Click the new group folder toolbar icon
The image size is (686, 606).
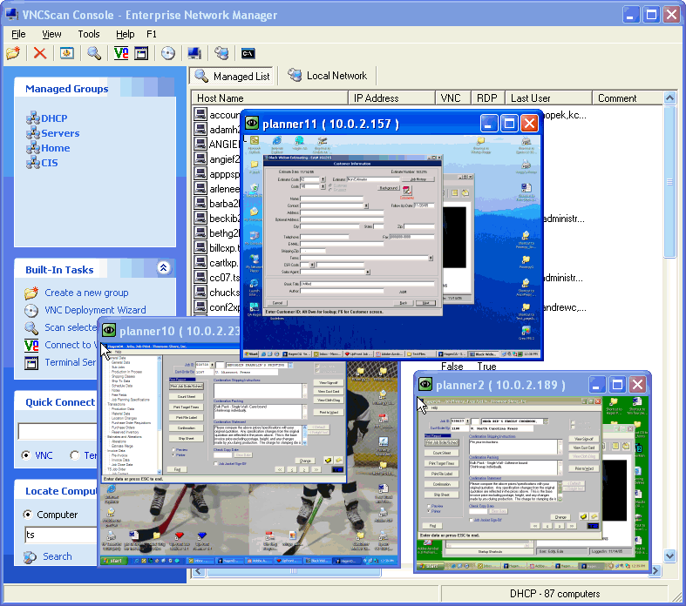(x=13, y=53)
